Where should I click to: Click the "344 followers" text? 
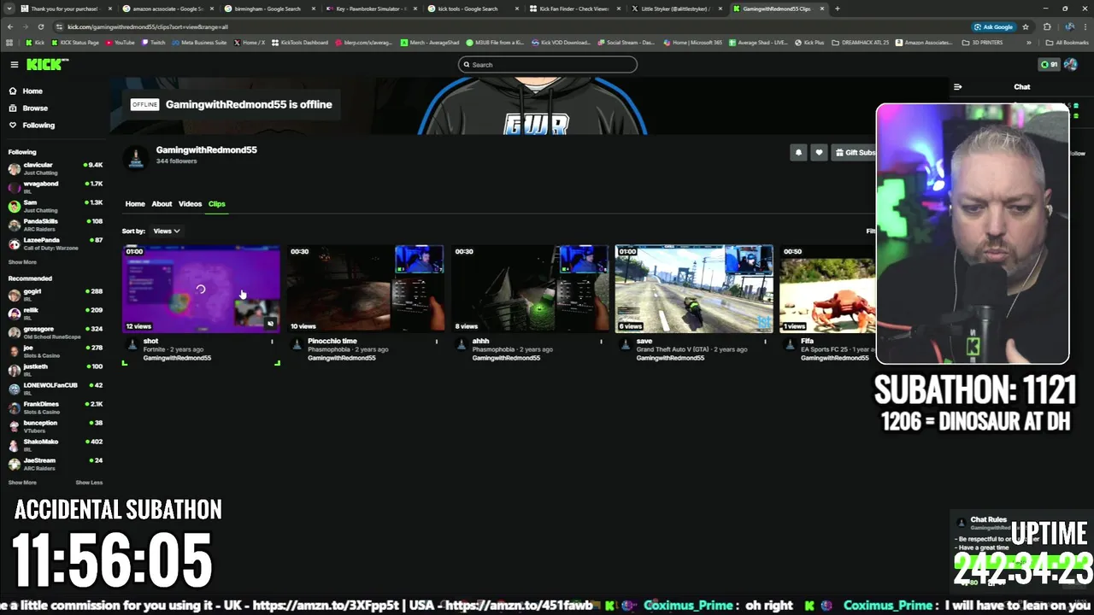[x=176, y=161]
